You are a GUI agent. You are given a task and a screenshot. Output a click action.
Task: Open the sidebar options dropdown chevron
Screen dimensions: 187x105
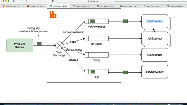pos(18,1)
